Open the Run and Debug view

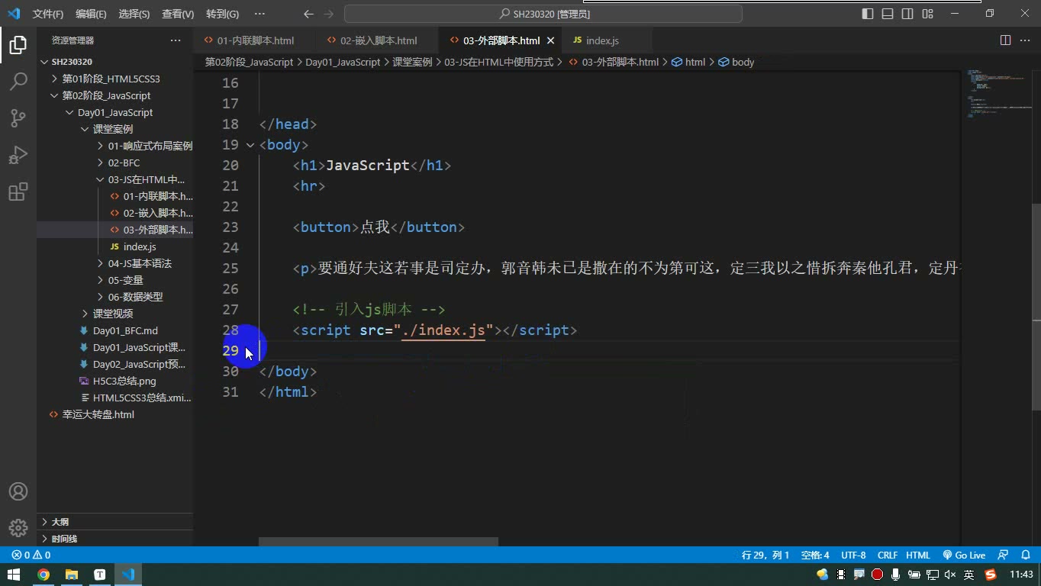pyautogui.click(x=18, y=155)
